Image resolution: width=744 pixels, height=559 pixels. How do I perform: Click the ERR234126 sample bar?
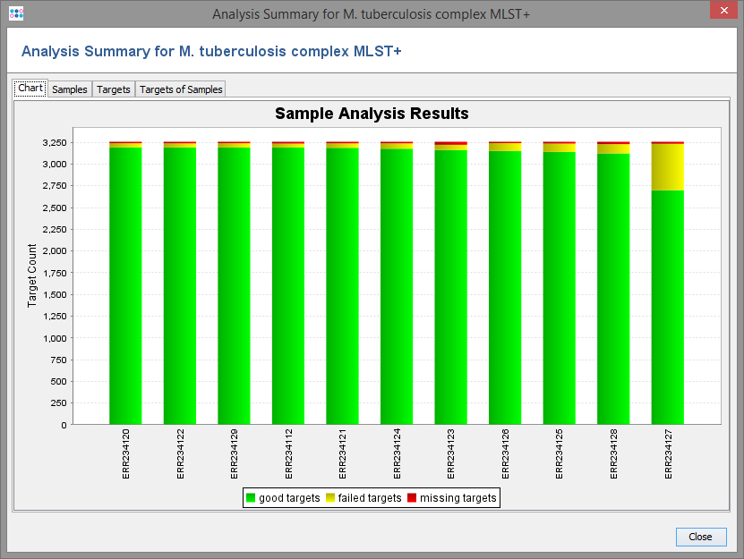coord(505,286)
